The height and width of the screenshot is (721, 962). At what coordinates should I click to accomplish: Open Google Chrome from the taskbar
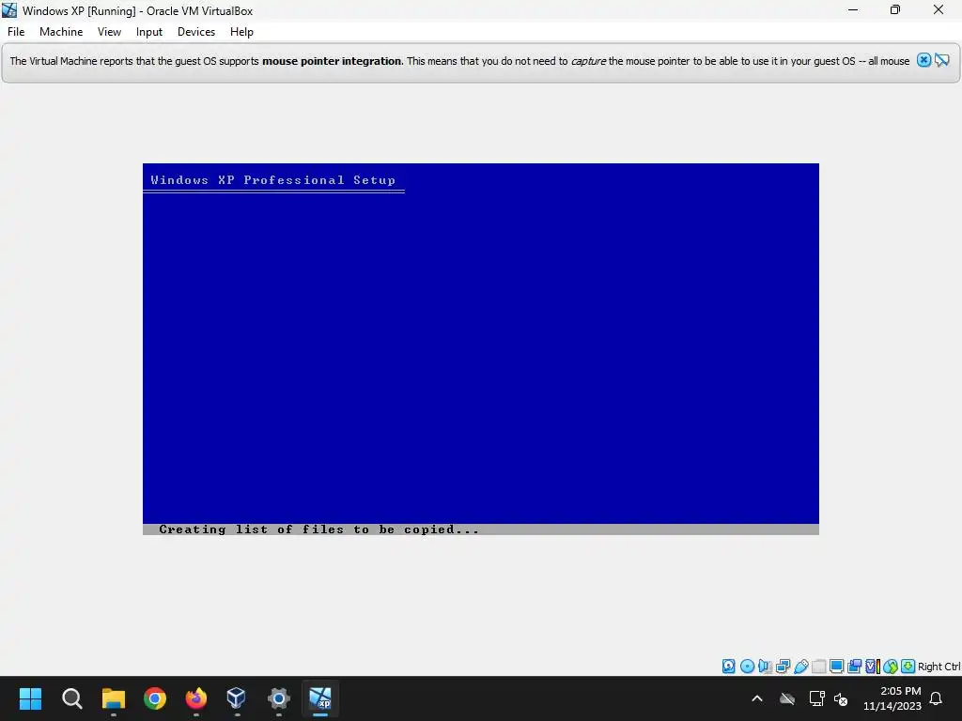[155, 698]
